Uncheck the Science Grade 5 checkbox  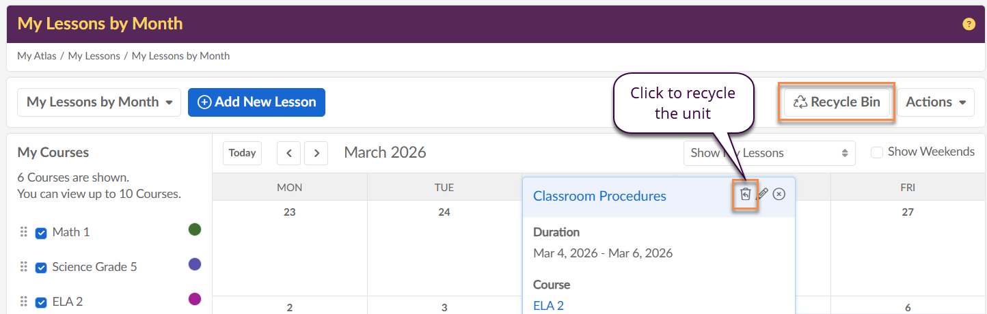(41, 268)
